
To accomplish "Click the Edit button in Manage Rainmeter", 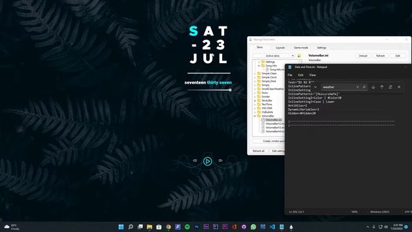I will [x=398, y=56].
